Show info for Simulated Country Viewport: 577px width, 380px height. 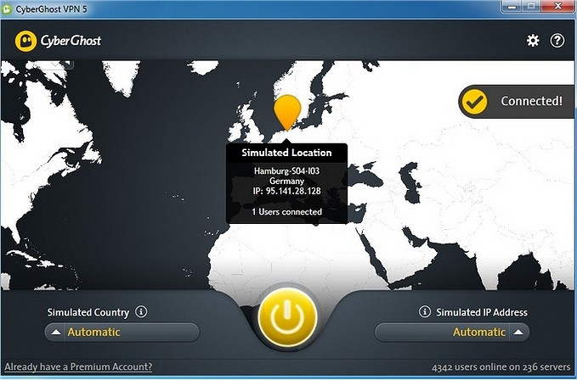pos(141,312)
